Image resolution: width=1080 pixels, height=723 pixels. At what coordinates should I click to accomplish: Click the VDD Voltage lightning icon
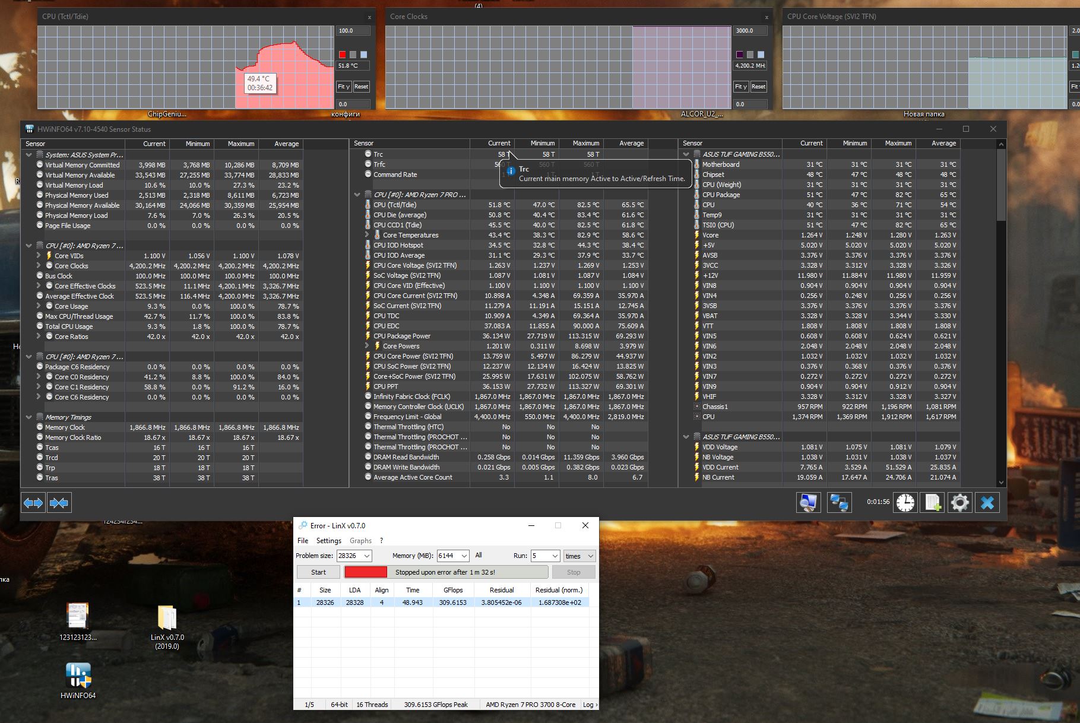pyautogui.click(x=697, y=447)
